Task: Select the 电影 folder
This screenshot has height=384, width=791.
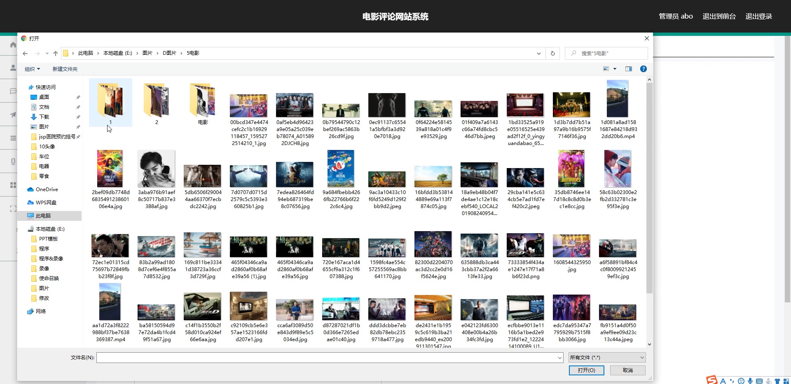Action: [x=203, y=103]
